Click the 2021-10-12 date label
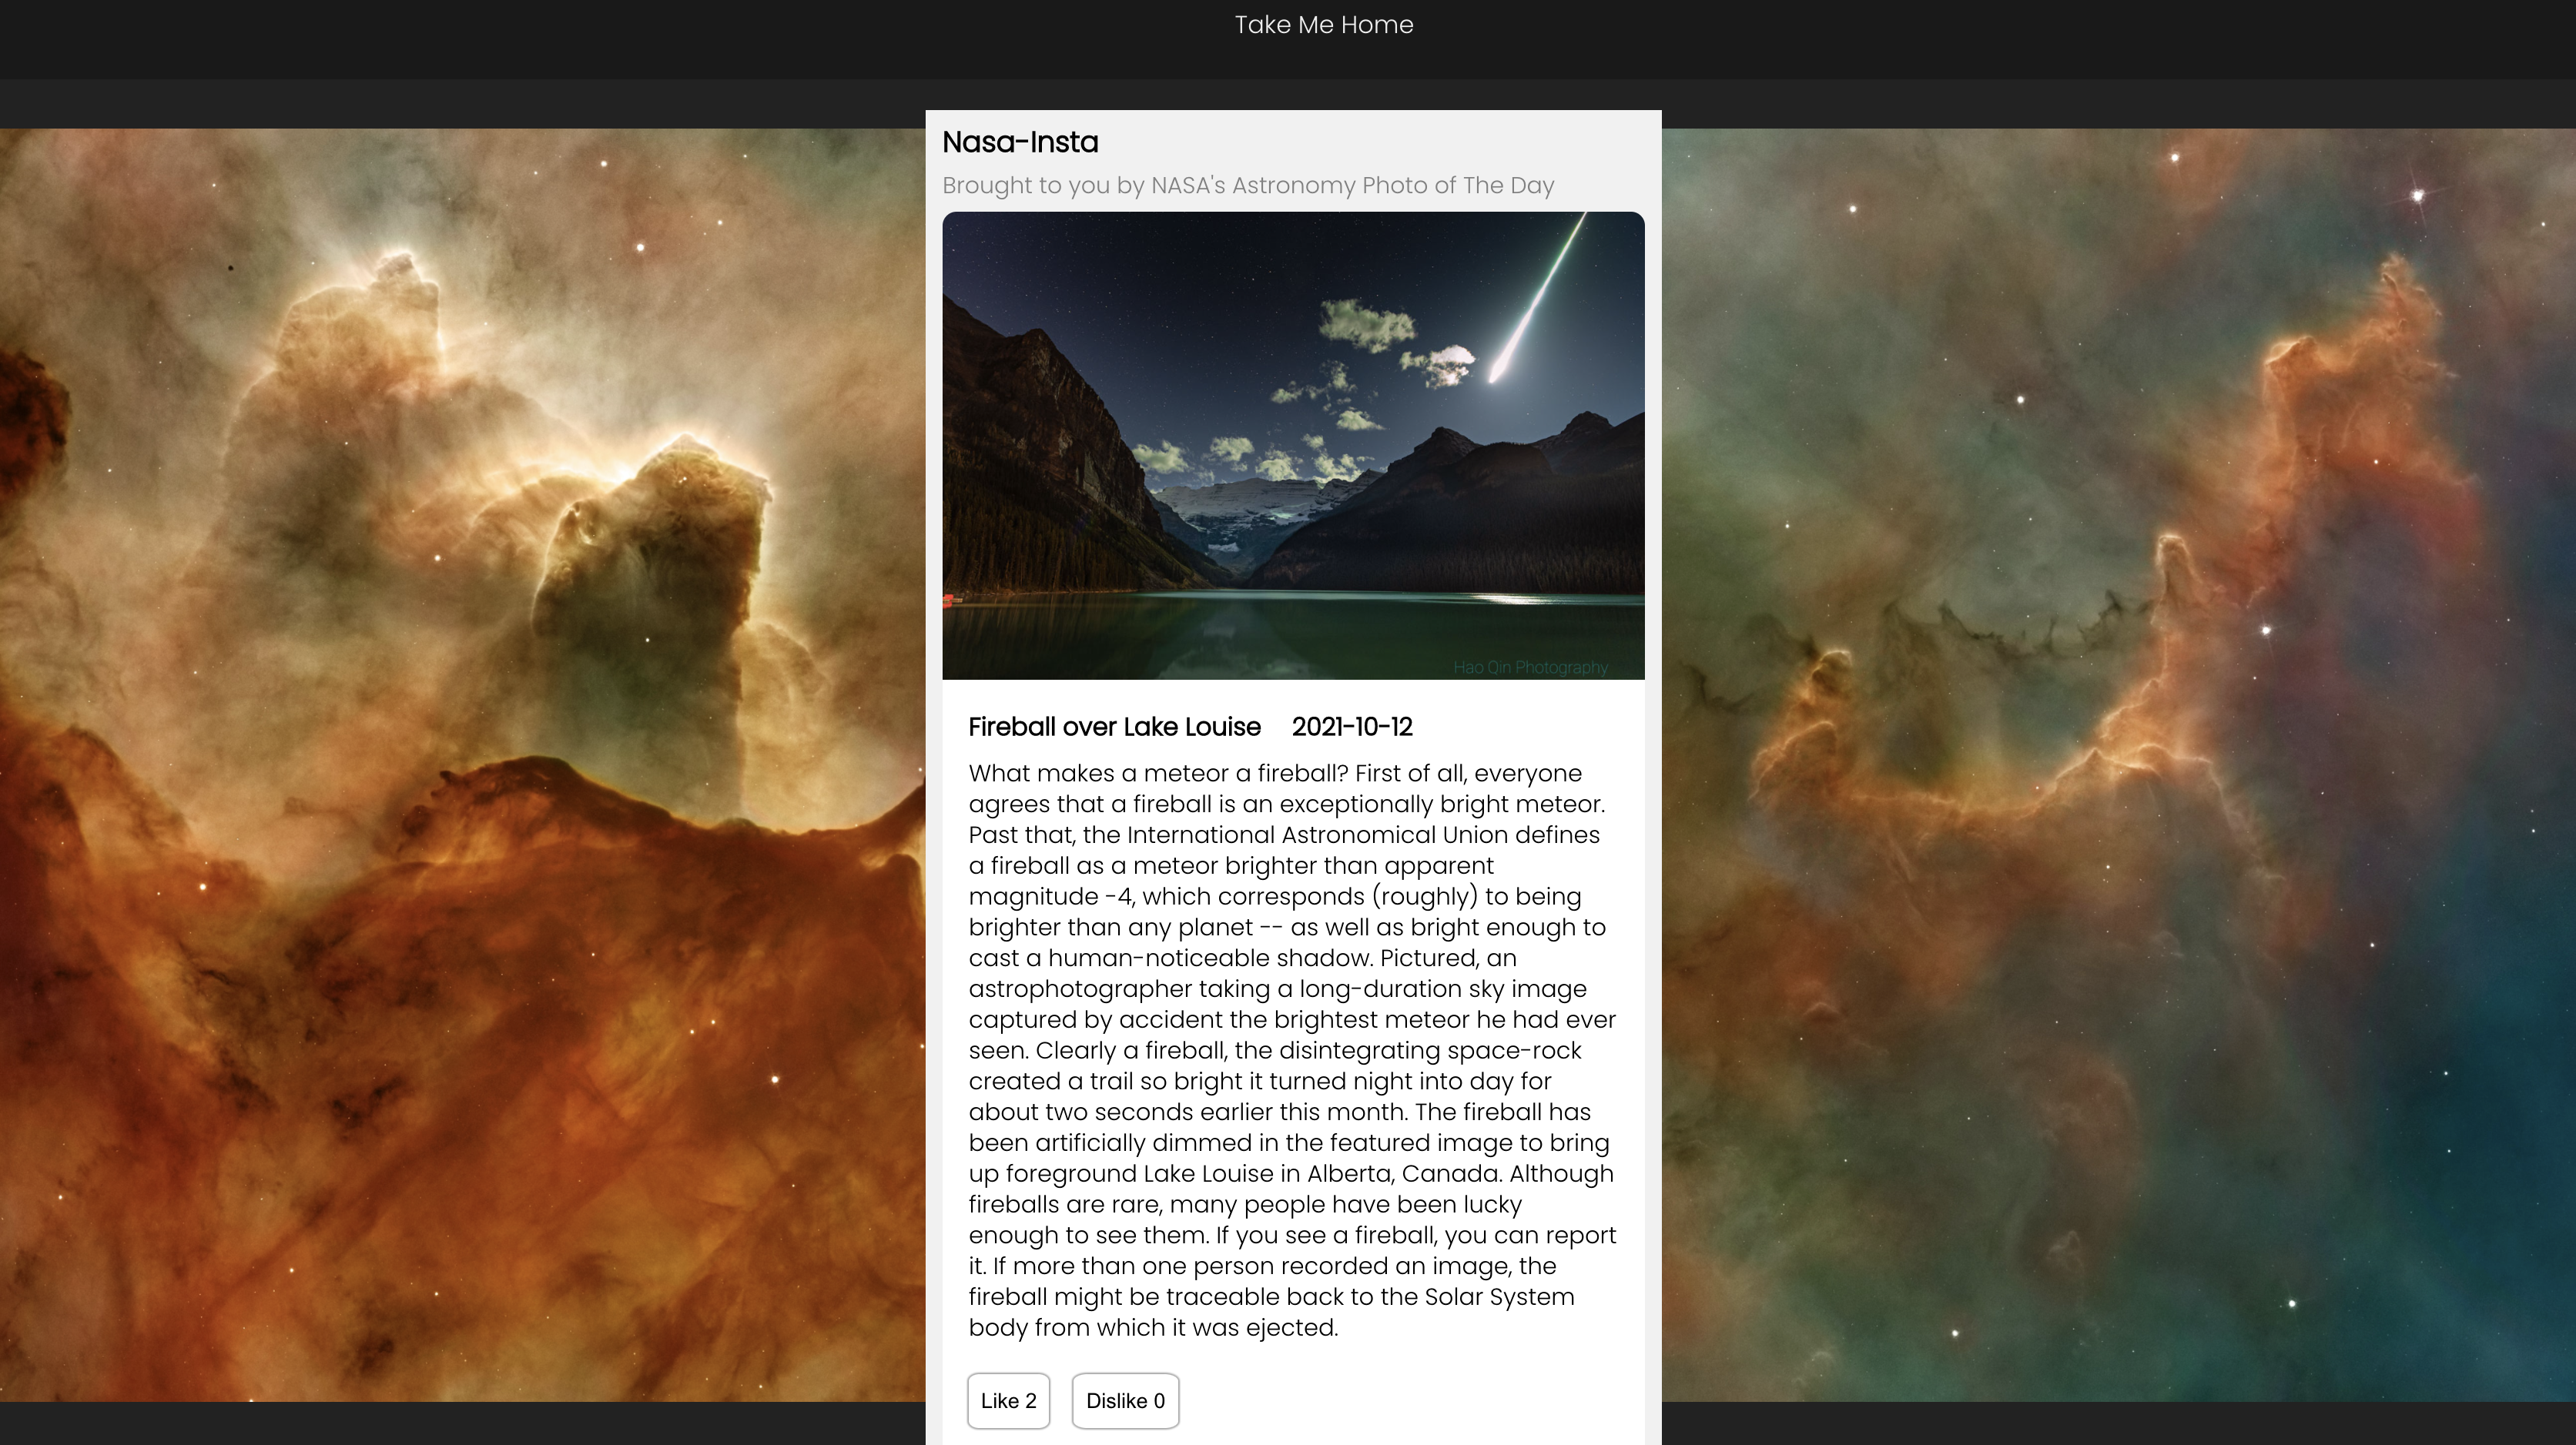 tap(1352, 727)
